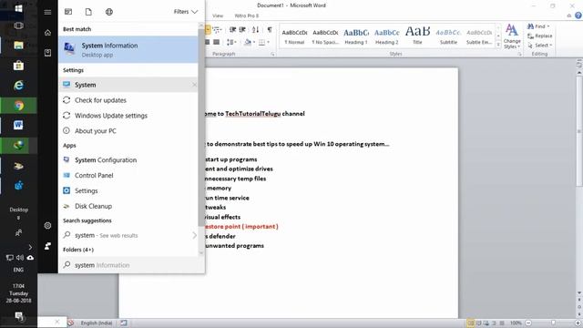
Task: Click the search results scrollbar
Action: pos(201,127)
